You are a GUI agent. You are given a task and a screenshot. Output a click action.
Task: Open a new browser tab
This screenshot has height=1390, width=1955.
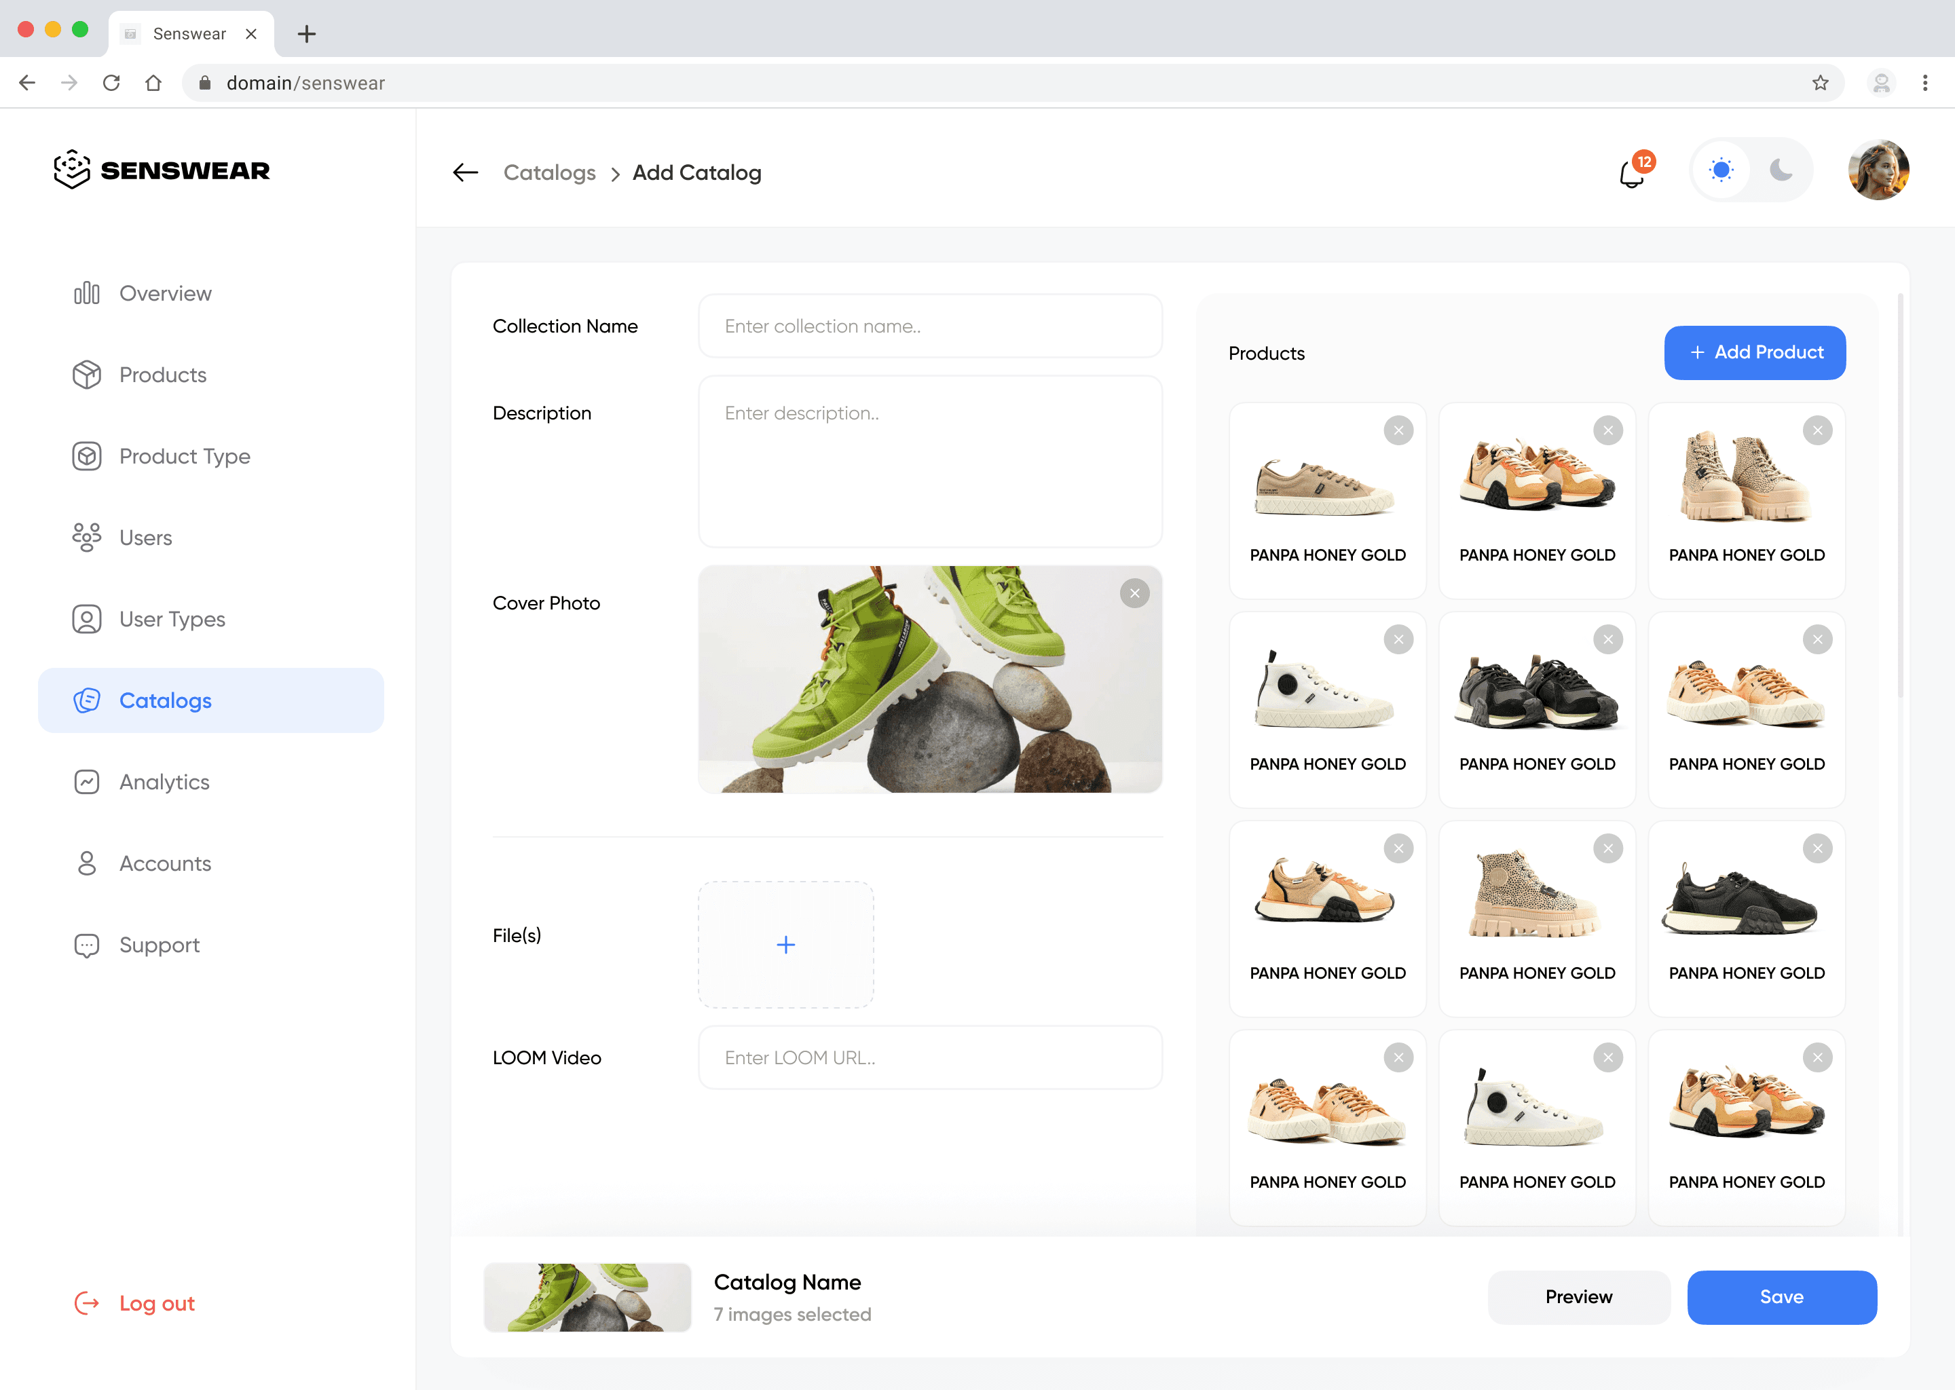[306, 33]
